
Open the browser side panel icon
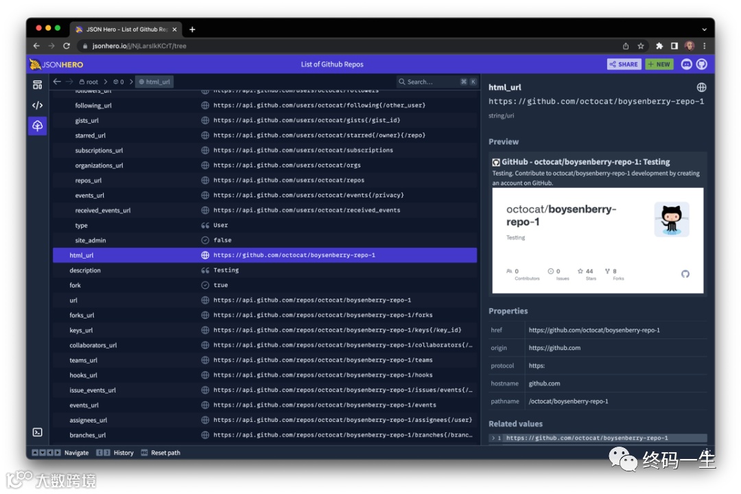(674, 46)
